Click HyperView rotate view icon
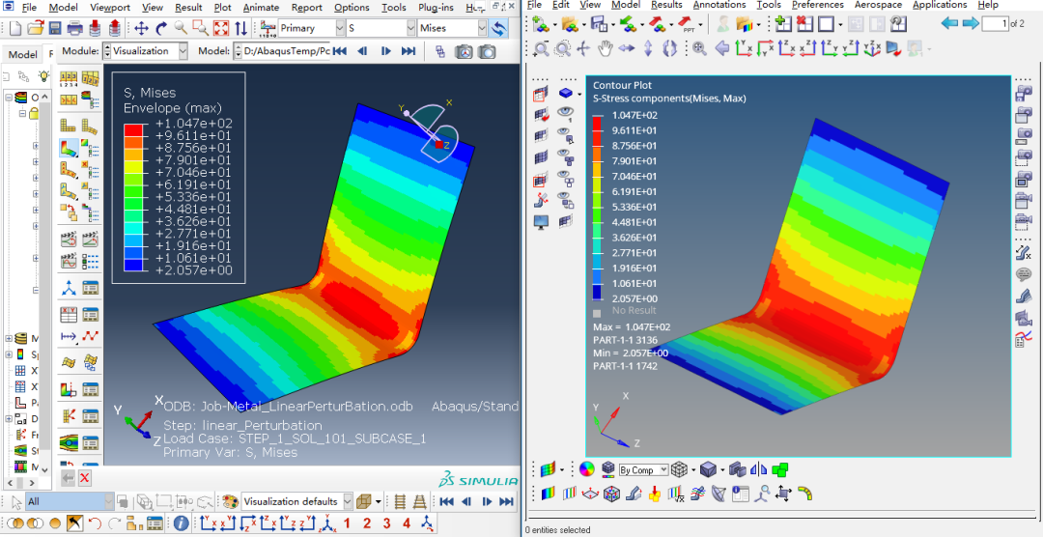This screenshot has width=1043, height=537. tap(670, 48)
